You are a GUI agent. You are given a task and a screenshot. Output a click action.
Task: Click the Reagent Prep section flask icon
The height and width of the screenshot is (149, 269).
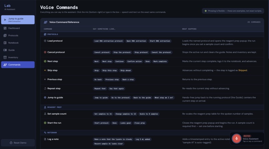point(45,107)
